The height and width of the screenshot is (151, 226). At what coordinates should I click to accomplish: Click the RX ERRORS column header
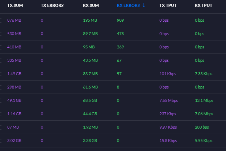(x=128, y=5)
